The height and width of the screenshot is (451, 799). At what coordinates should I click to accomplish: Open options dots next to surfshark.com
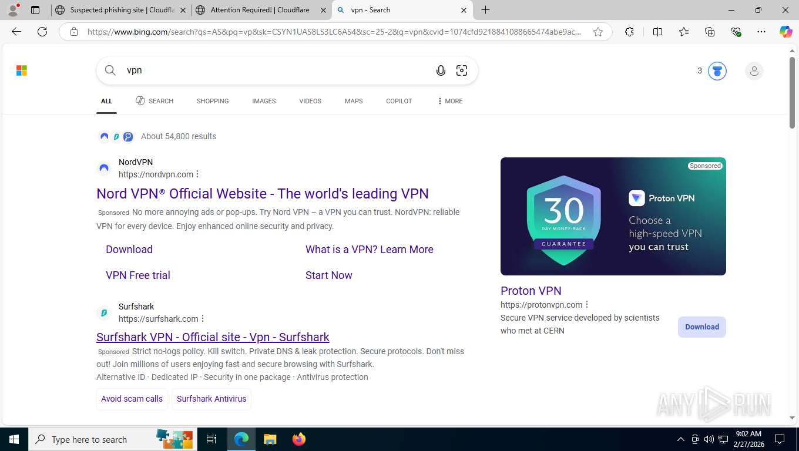[203, 318]
